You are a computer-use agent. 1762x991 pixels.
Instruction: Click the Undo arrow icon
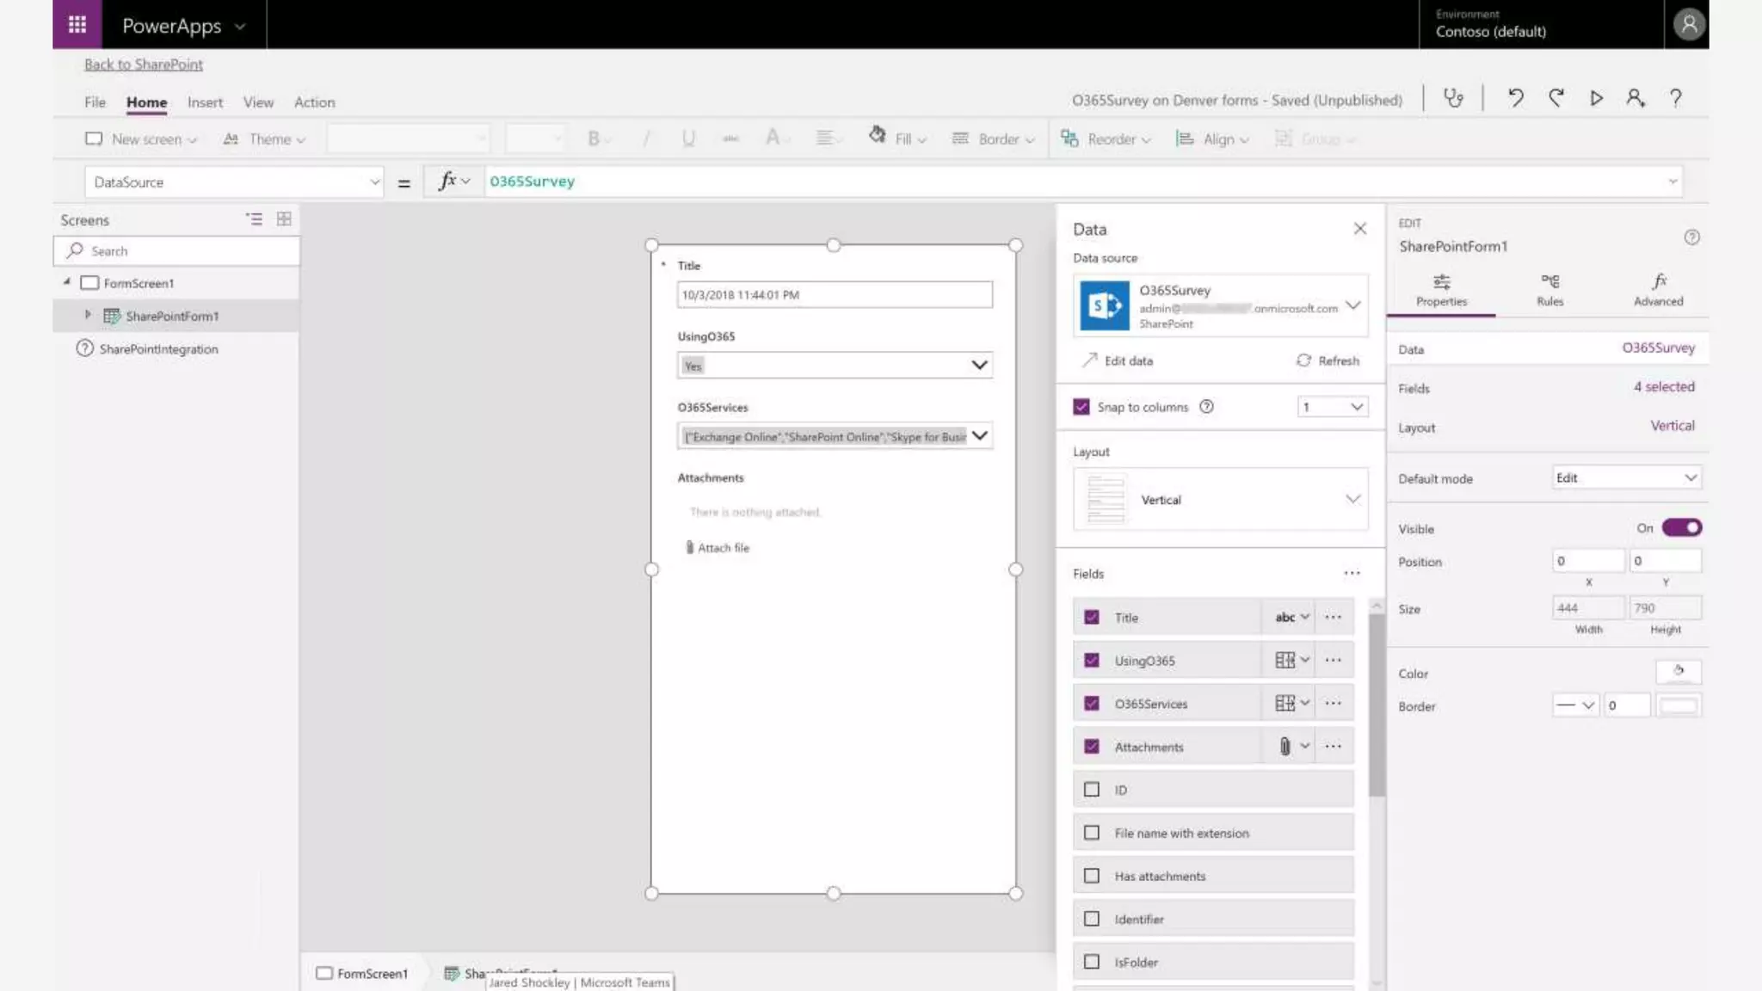[x=1515, y=98]
